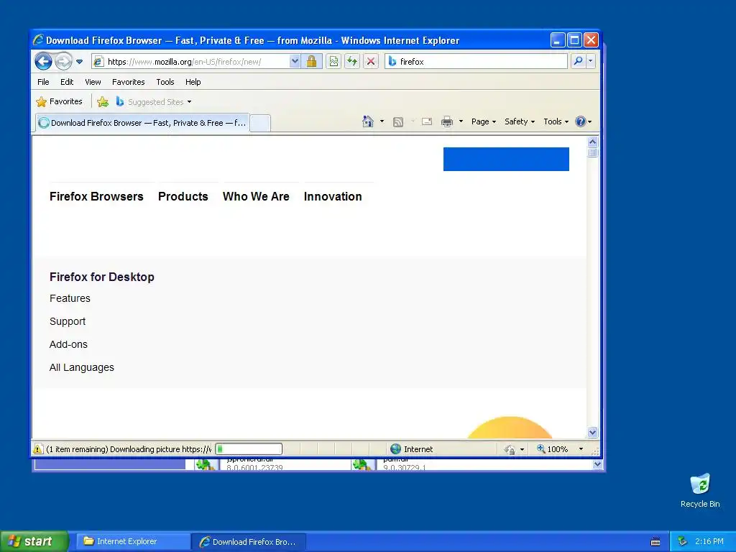Open the Recycle Bin desktop icon
Screen dimensions: 736x552
tap(700, 491)
